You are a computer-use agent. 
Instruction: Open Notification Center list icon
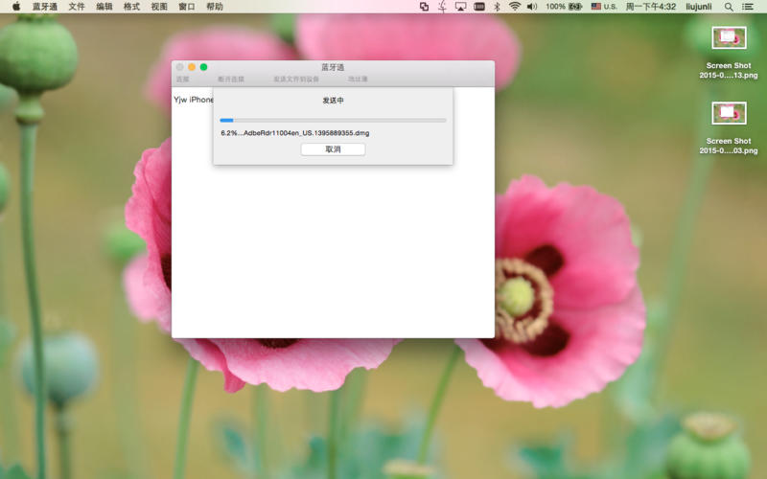pyautogui.click(x=748, y=7)
